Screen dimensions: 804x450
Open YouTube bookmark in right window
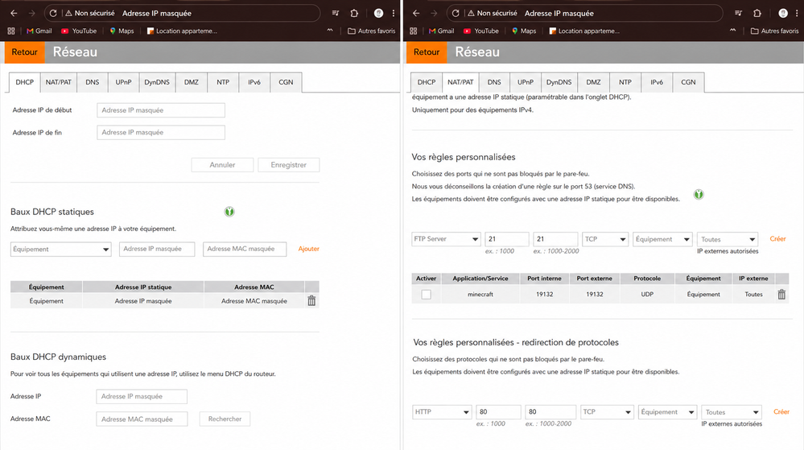481,31
